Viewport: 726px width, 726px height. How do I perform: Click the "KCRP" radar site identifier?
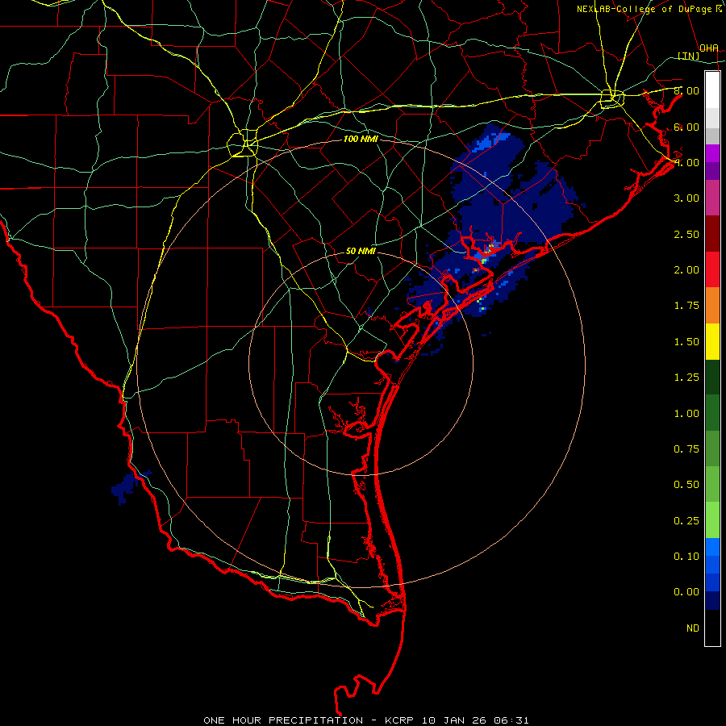coord(399,720)
